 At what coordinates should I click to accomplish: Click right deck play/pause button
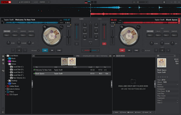129,50
